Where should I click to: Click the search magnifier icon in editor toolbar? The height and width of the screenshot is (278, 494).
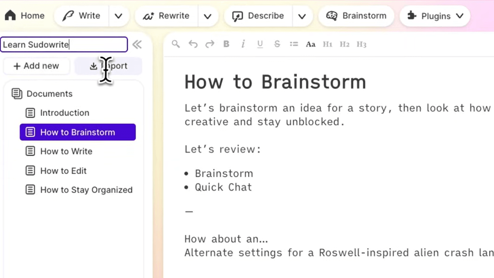(x=176, y=44)
